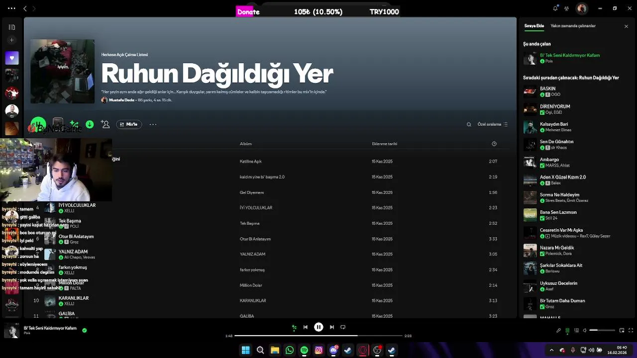
Task: Open Opera GX from the taskbar
Action: click(363, 350)
